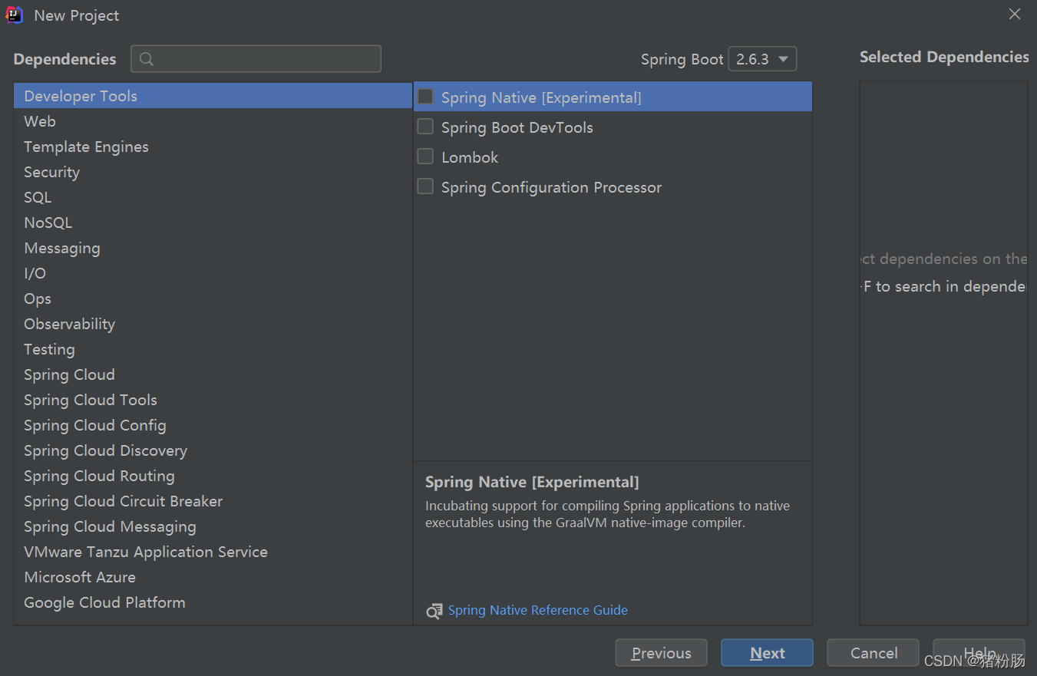Tick the Lombok checkbox
Screen dimensions: 1037x676
(425, 157)
